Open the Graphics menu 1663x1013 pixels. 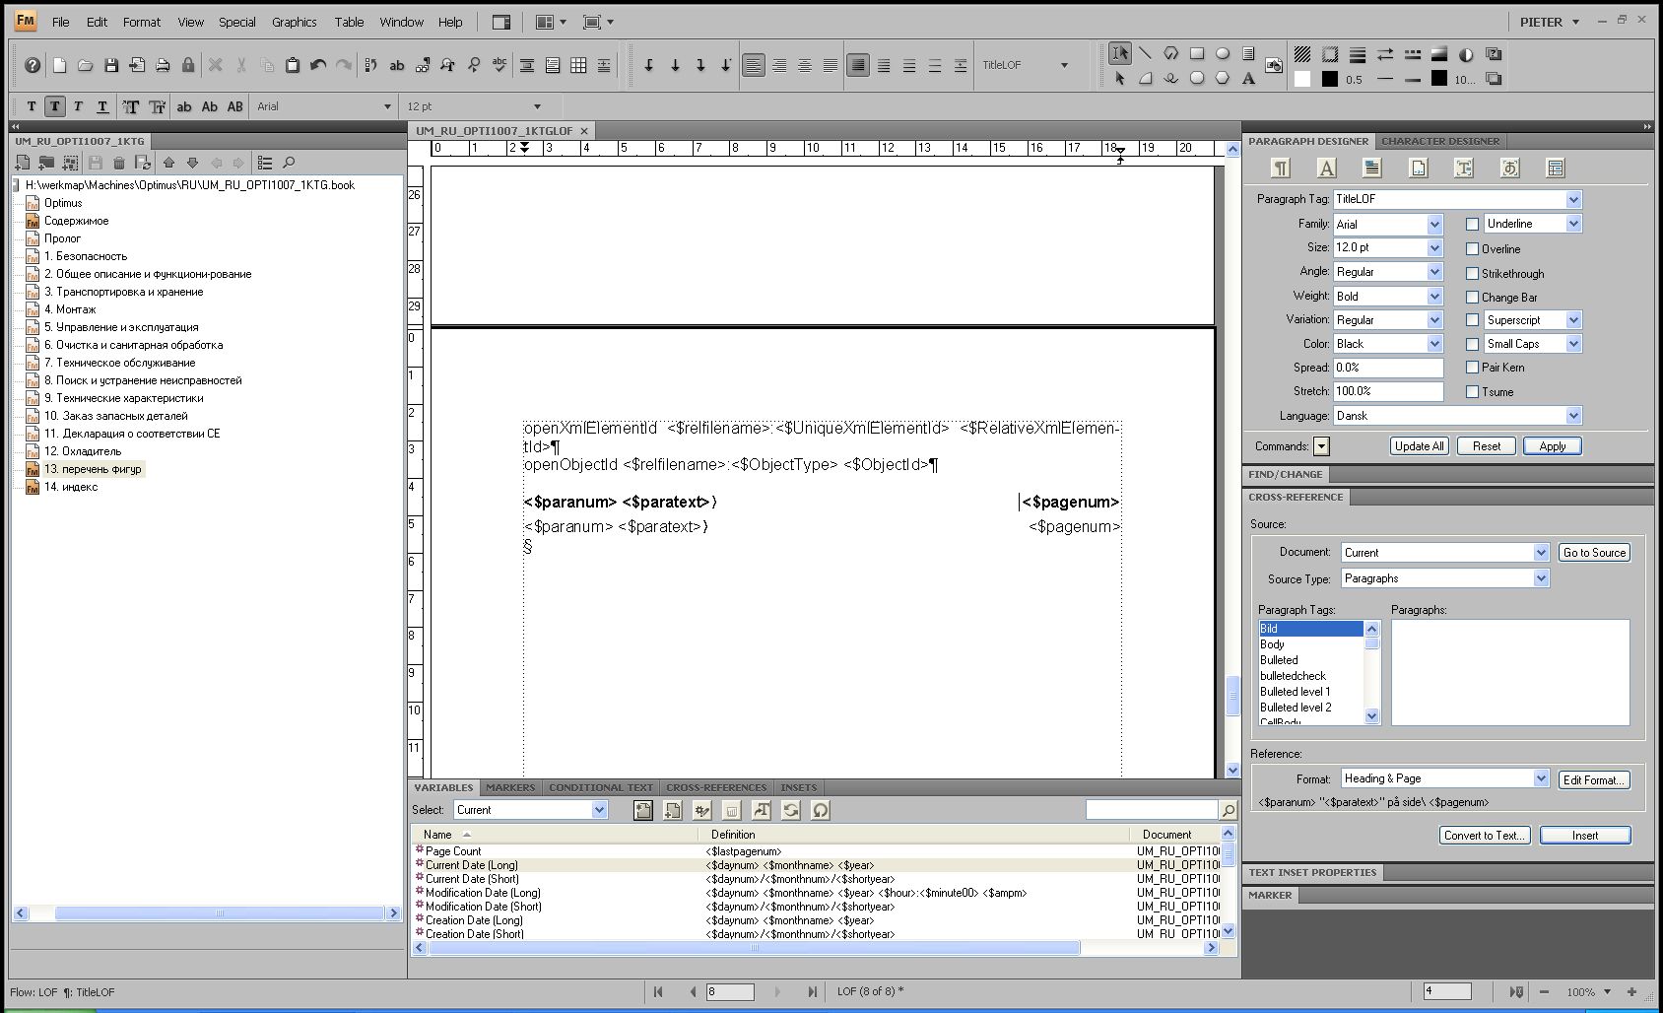click(x=294, y=22)
